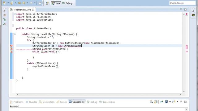Click the quick-fix marker beside String line=br.readLine
Screen dimensions: 198x111
coord(11,49)
